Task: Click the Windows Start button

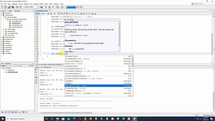Action: tap(3, 119)
